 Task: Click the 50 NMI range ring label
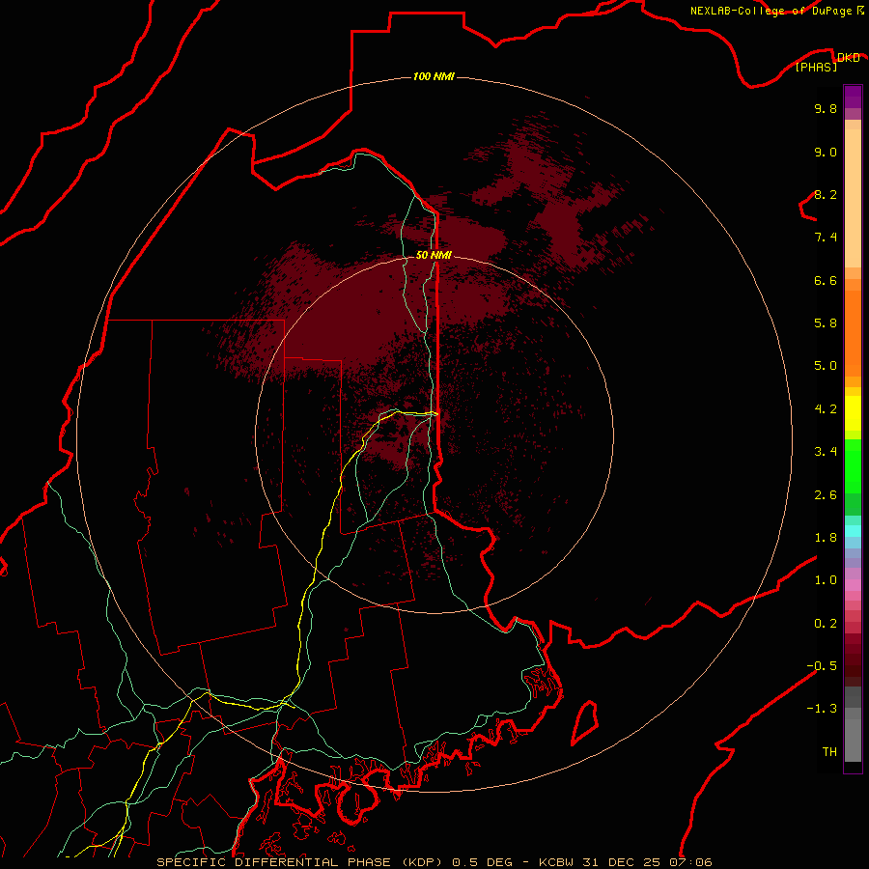pyautogui.click(x=434, y=255)
